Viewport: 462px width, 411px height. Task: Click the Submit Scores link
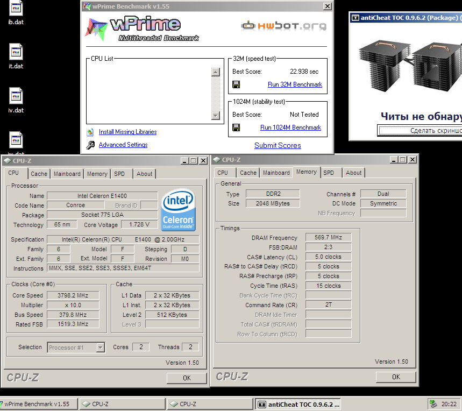[278, 146]
